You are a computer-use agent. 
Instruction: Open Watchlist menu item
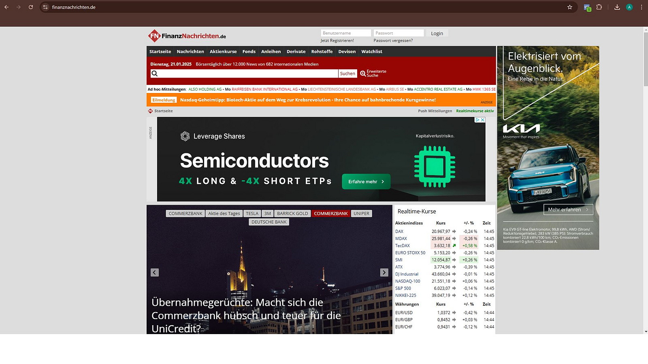[372, 51]
